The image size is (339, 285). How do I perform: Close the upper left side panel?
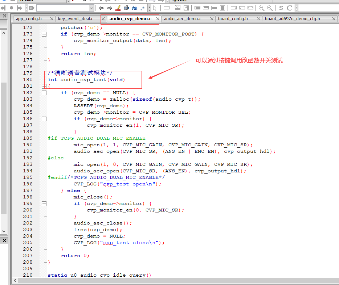[x=4, y=16]
